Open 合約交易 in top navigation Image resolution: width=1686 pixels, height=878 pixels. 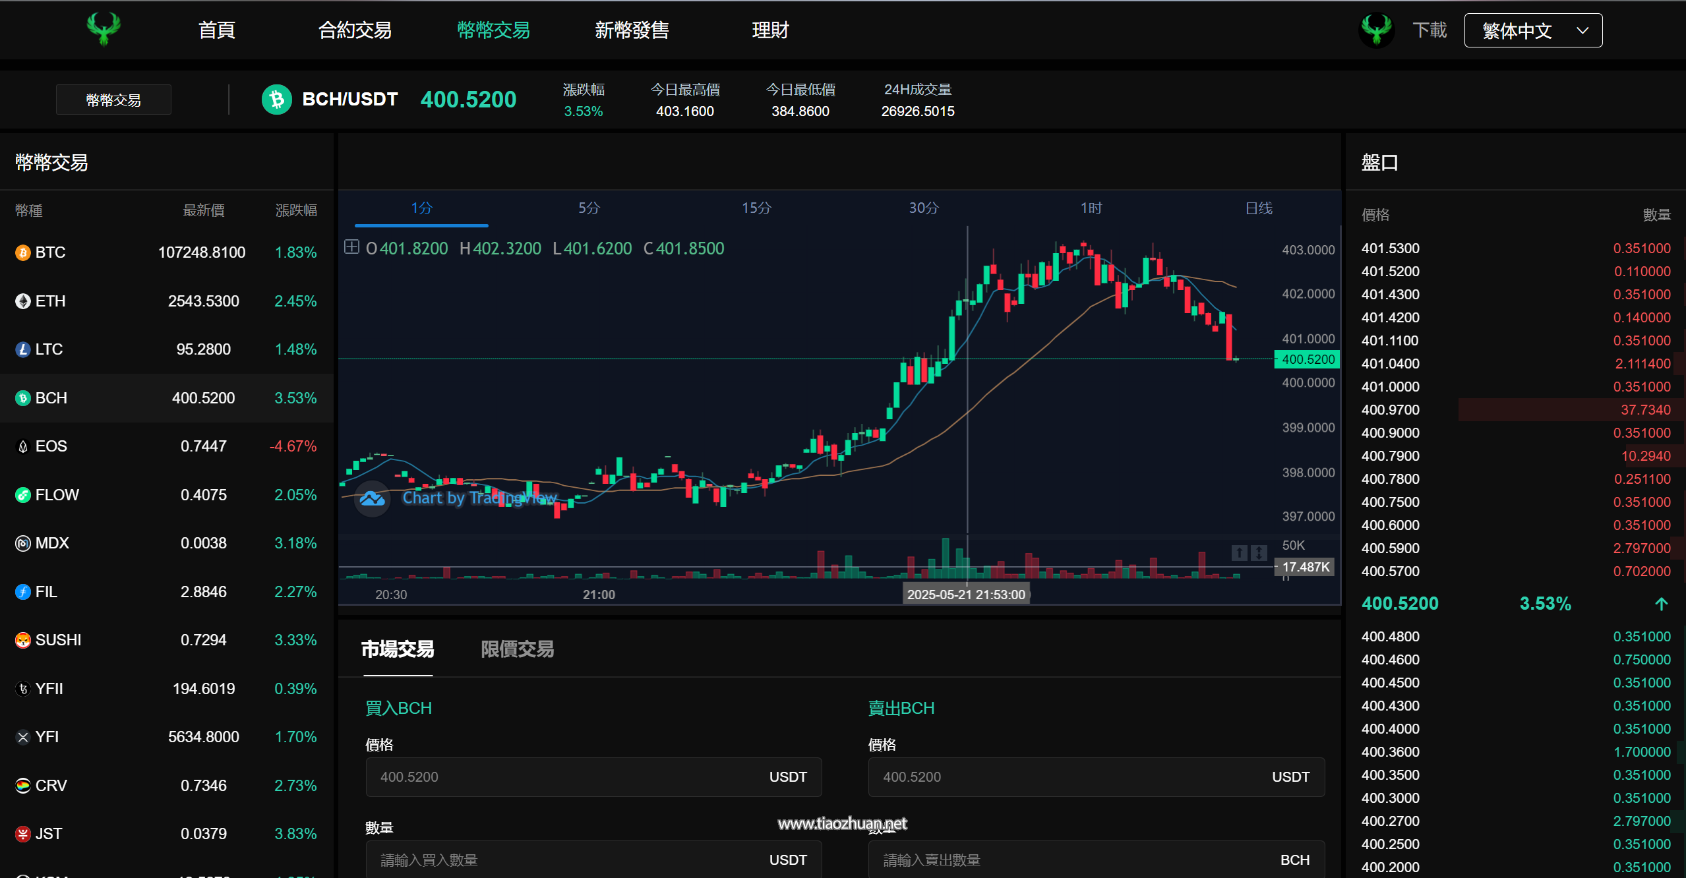pyautogui.click(x=355, y=30)
